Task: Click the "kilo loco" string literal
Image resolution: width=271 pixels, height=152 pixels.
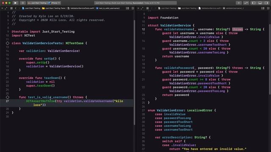Action: pyautogui.click(x=78, y=103)
